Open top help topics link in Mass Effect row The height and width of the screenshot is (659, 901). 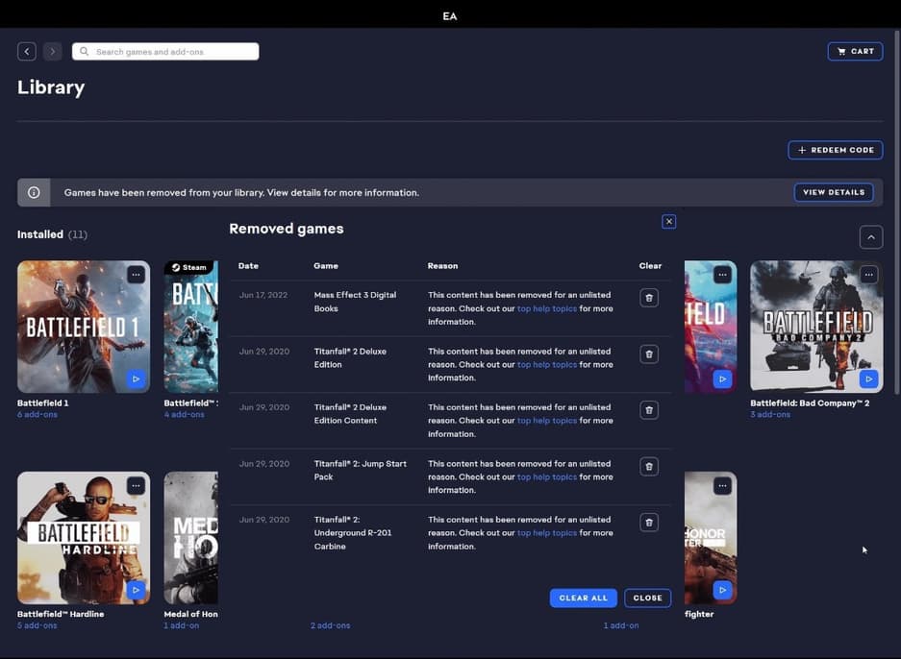(546, 308)
